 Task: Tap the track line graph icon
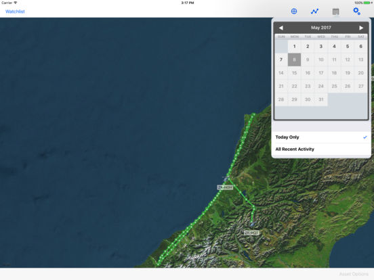[314, 11]
